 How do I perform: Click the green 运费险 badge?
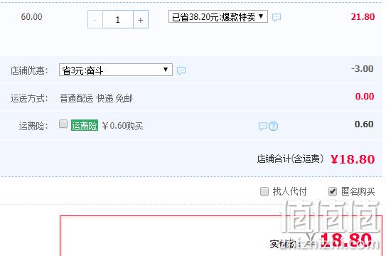(85, 125)
